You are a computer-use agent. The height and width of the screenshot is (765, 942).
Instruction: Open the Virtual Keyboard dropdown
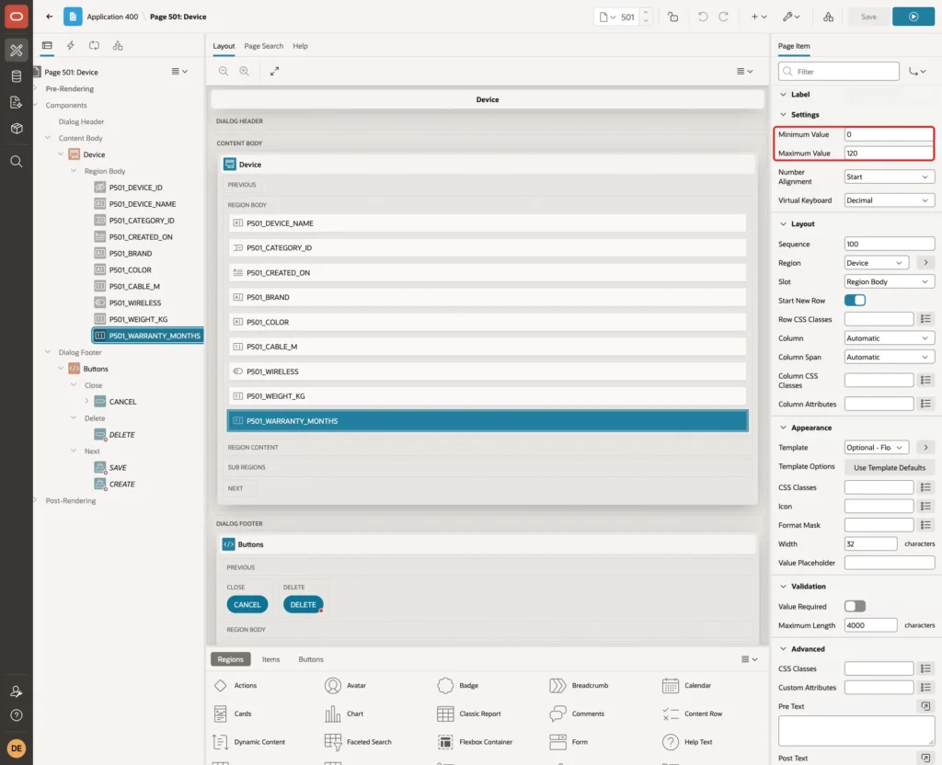[889, 200]
